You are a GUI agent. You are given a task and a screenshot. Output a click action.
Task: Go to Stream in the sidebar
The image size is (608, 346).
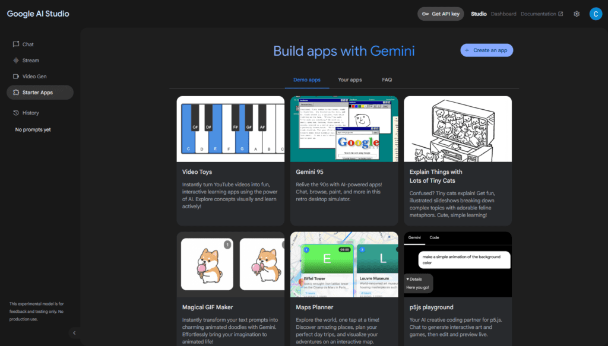40,61
